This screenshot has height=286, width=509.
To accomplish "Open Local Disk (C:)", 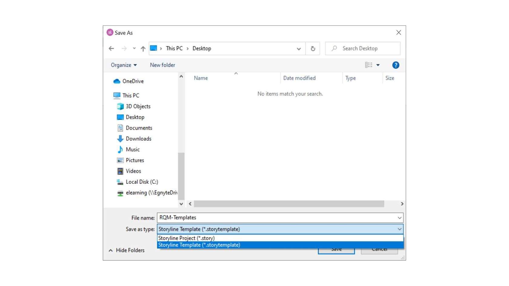I will pyautogui.click(x=142, y=182).
